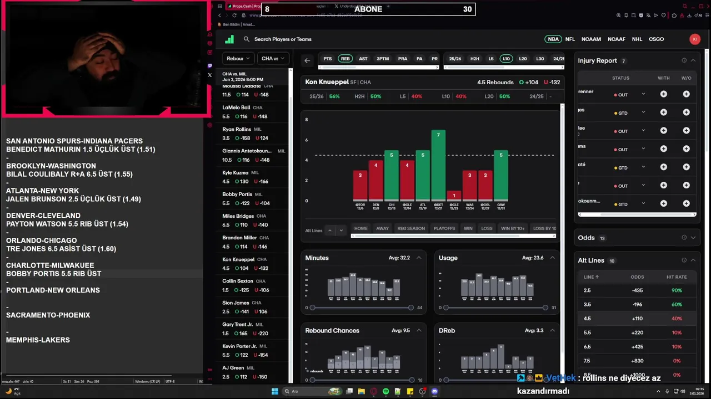Screen dimensions: 711x399
Task: Collapse the Usage chart panel
Action: pos(552,258)
